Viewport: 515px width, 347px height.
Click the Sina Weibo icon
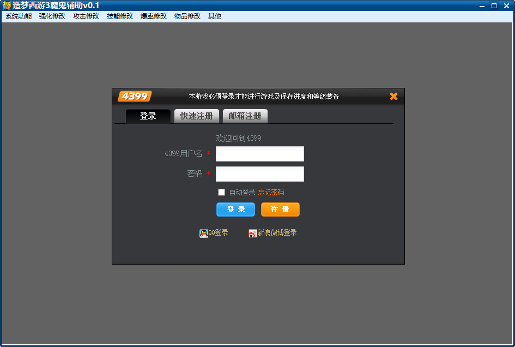(252, 234)
